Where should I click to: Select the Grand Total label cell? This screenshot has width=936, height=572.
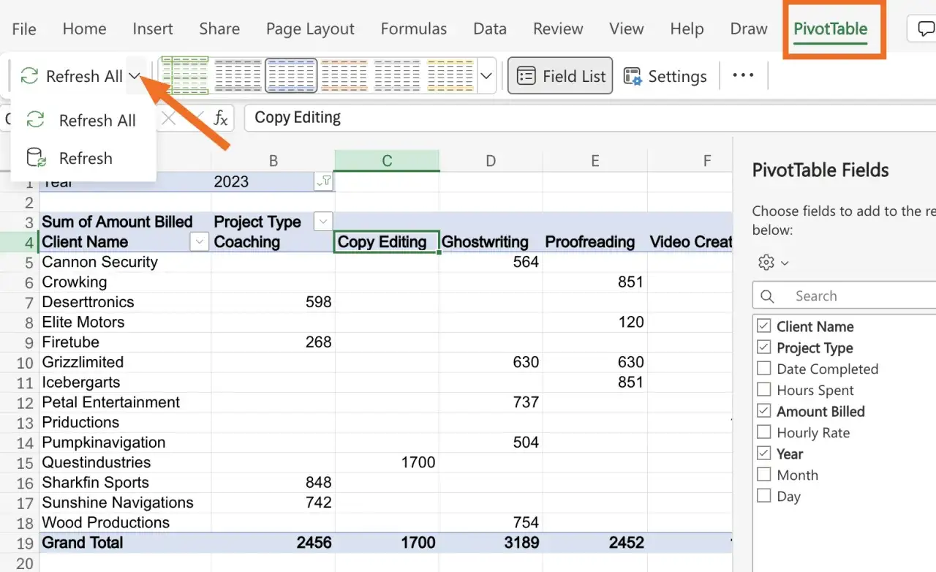(x=125, y=543)
